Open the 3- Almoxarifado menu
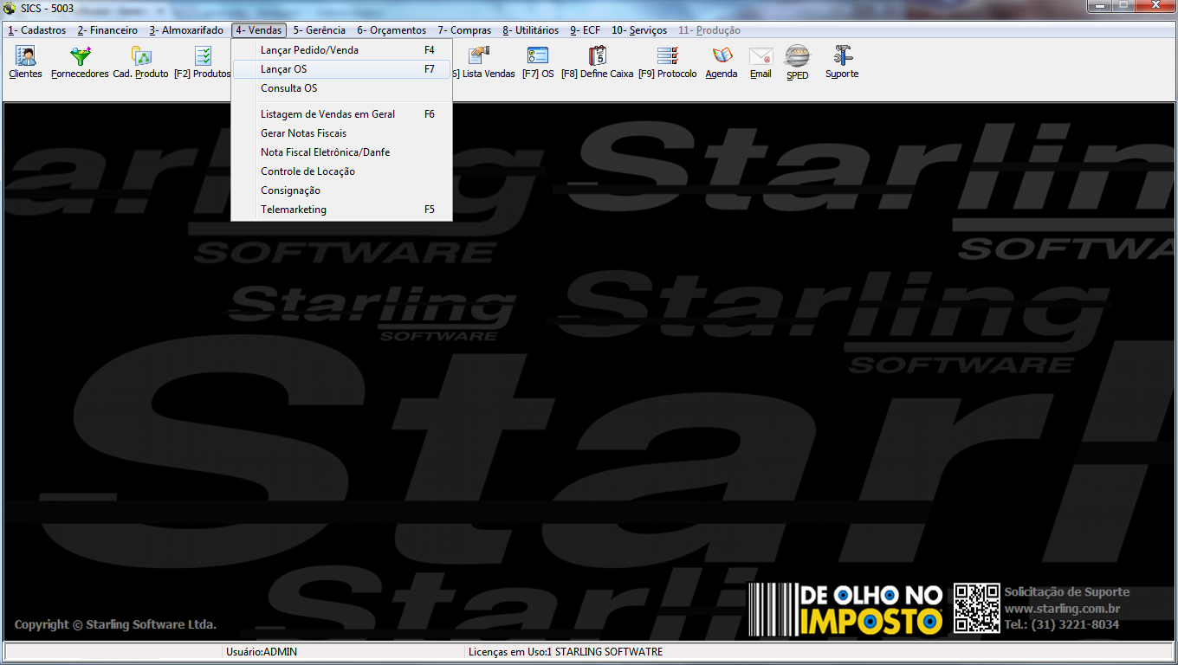The width and height of the screenshot is (1178, 665). (x=186, y=30)
